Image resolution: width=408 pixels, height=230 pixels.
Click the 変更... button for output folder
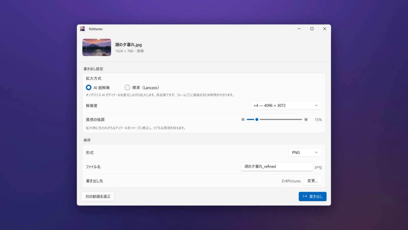[x=312, y=181]
